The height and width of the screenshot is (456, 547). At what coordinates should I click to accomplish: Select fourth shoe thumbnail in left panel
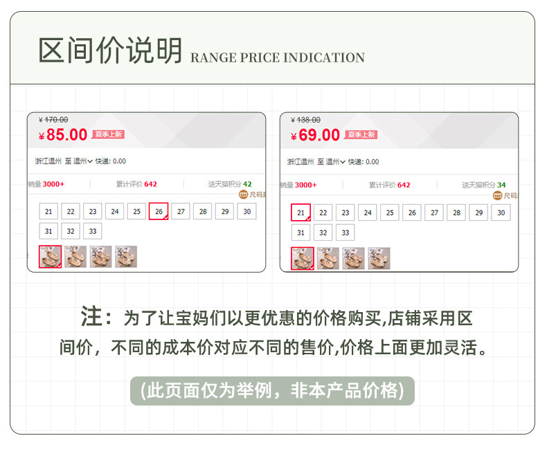[x=125, y=256]
